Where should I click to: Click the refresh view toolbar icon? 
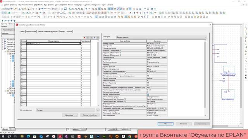(x=71, y=9)
